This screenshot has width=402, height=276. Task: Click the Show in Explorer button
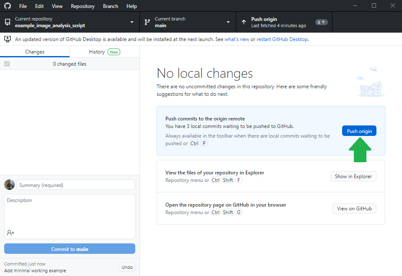353,176
